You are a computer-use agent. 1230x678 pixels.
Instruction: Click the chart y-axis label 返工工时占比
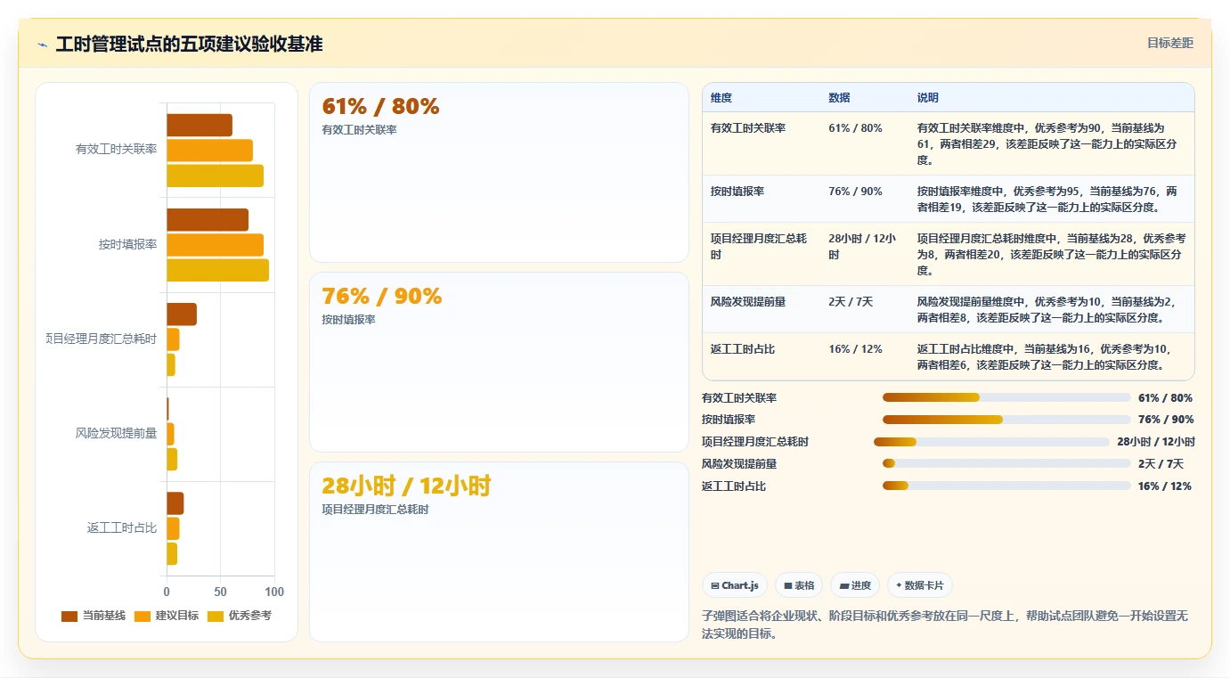[x=122, y=527]
